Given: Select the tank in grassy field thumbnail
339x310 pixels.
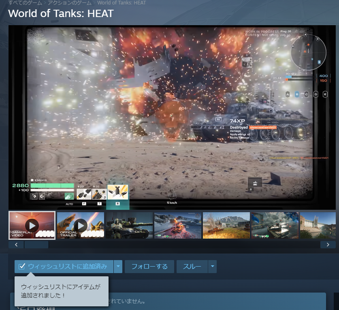Looking at the screenshot, I should (x=226, y=225).
